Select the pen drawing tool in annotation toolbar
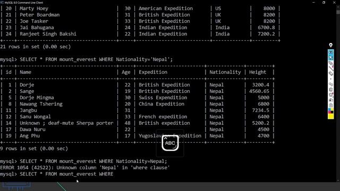Viewport: 340px width, 191px height. [330, 63]
